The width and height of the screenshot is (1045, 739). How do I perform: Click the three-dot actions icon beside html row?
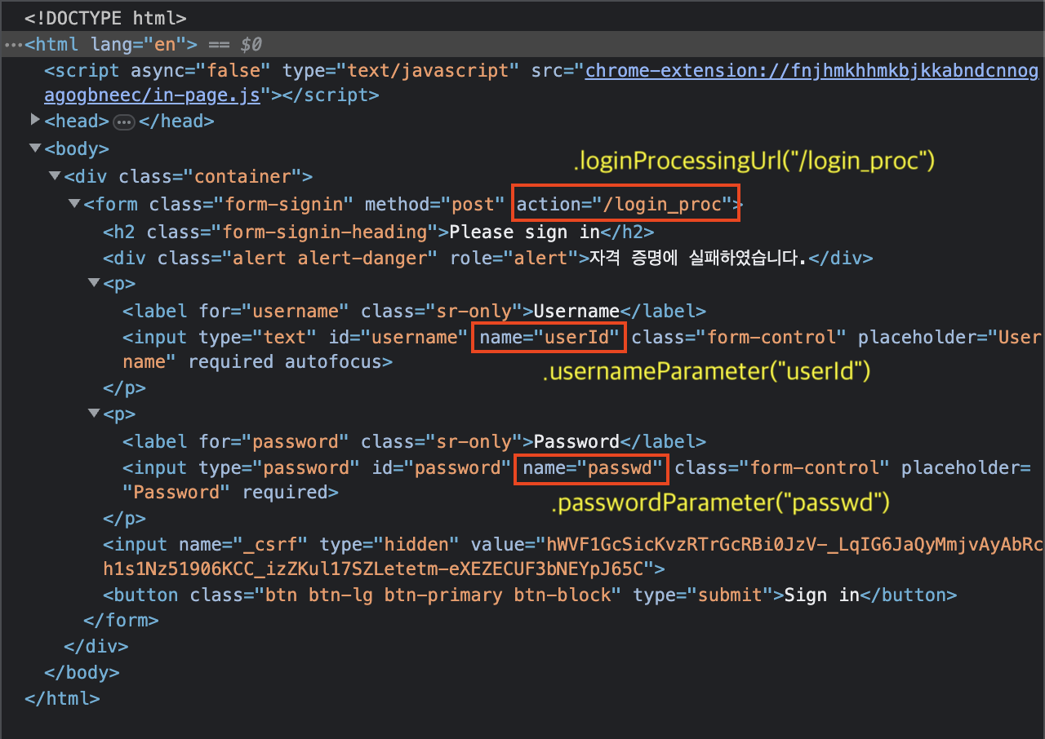[11, 44]
